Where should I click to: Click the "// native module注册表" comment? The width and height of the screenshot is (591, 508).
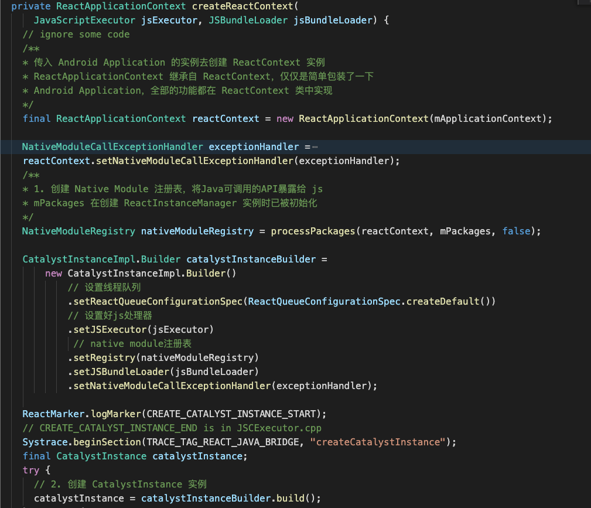(x=132, y=344)
